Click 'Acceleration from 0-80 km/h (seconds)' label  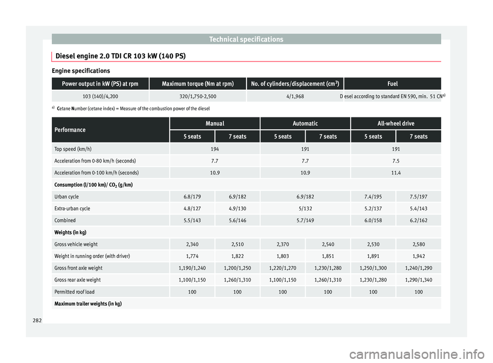coord(95,161)
